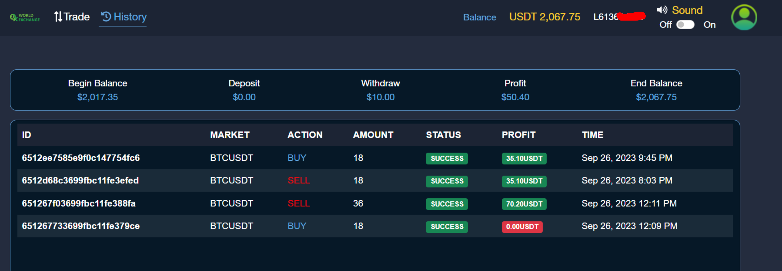Image resolution: width=782 pixels, height=271 pixels.
Task: Click the Trade up-down arrows icon
Action: (58, 17)
